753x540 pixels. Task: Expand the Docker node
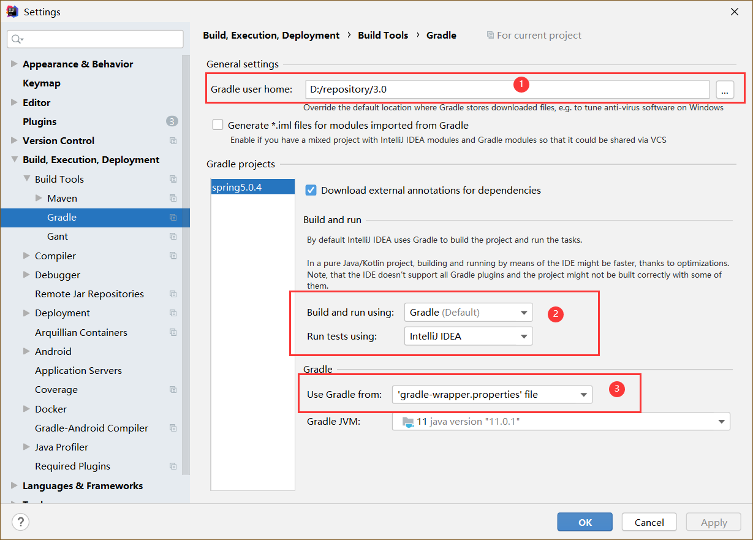(26, 409)
